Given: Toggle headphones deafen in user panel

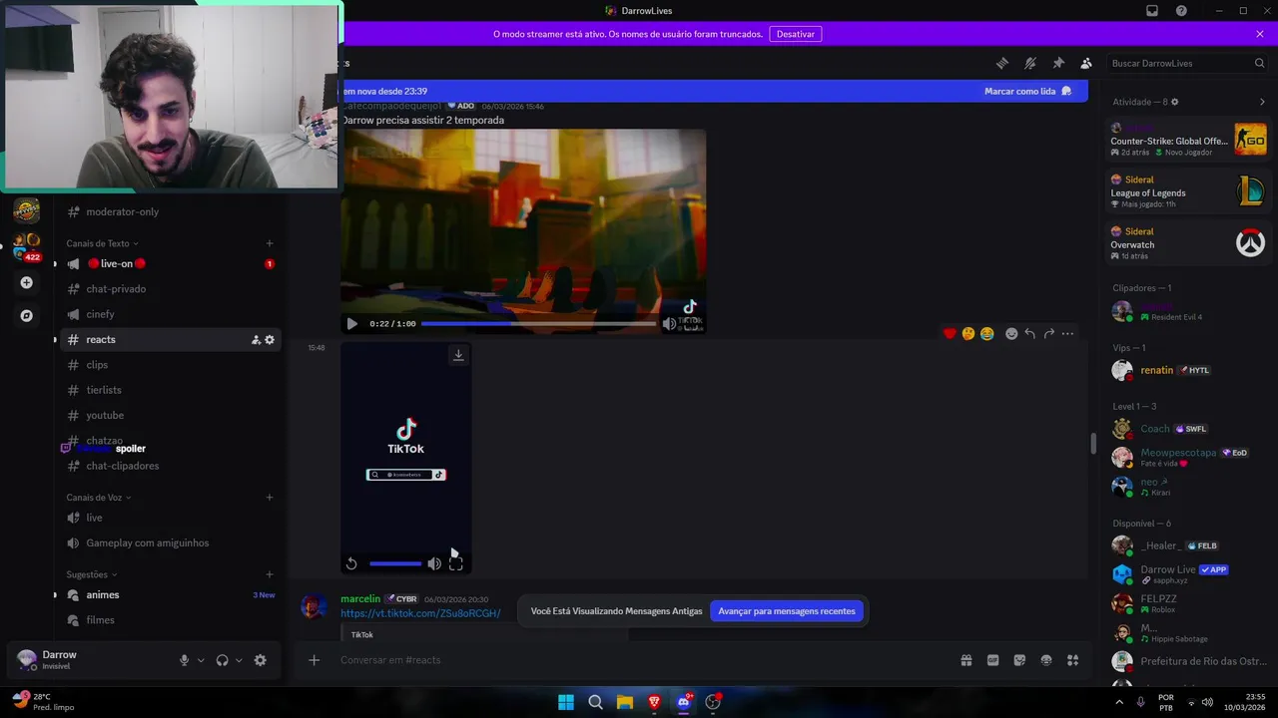Looking at the screenshot, I should (x=222, y=660).
